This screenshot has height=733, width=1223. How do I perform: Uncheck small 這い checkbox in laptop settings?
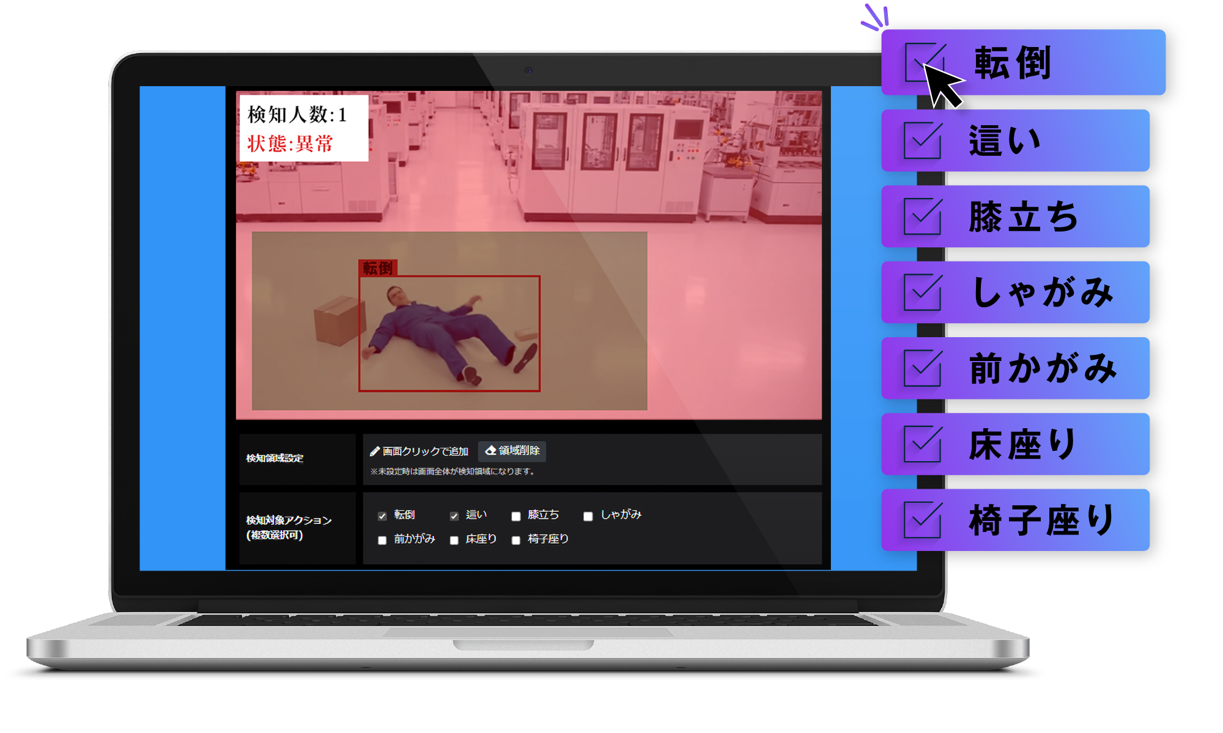point(454,516)
